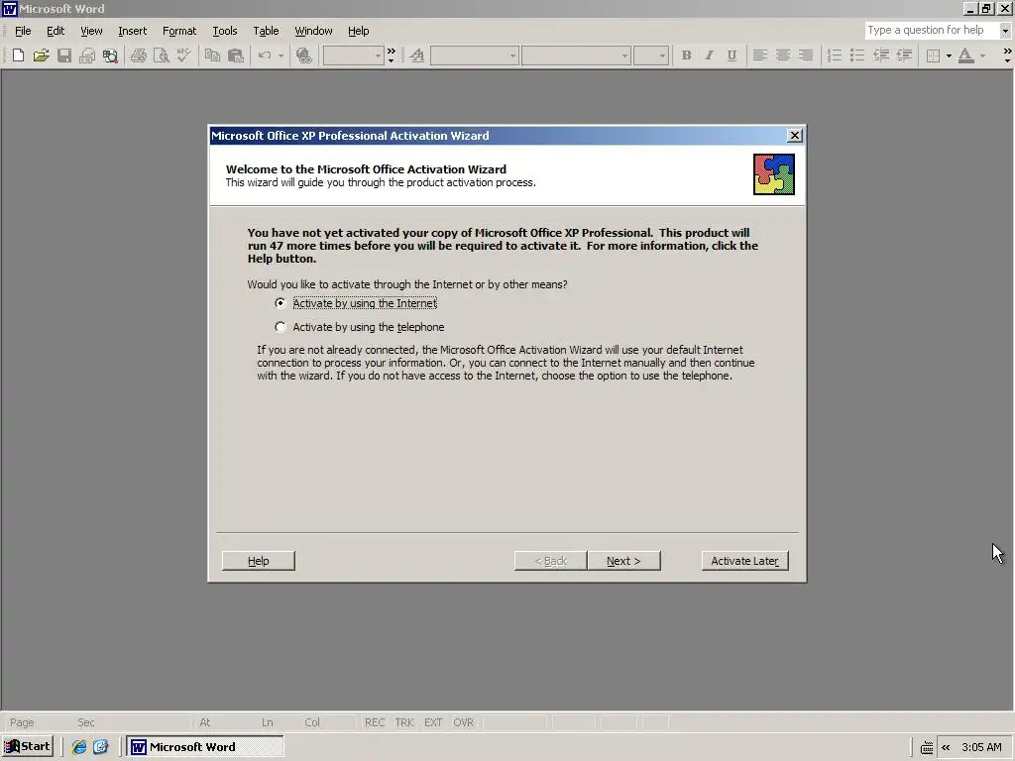The width and height of the screenshot is (1015, 761).
Task: Open the help question history dropdown
Action: click(1005, 31)
